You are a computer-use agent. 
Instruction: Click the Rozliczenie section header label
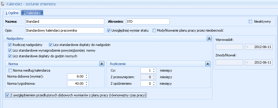point(118,64)
